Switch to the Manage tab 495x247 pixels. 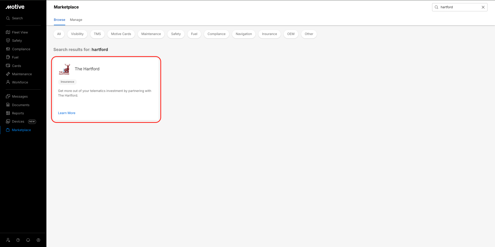[x=76, y=20]
